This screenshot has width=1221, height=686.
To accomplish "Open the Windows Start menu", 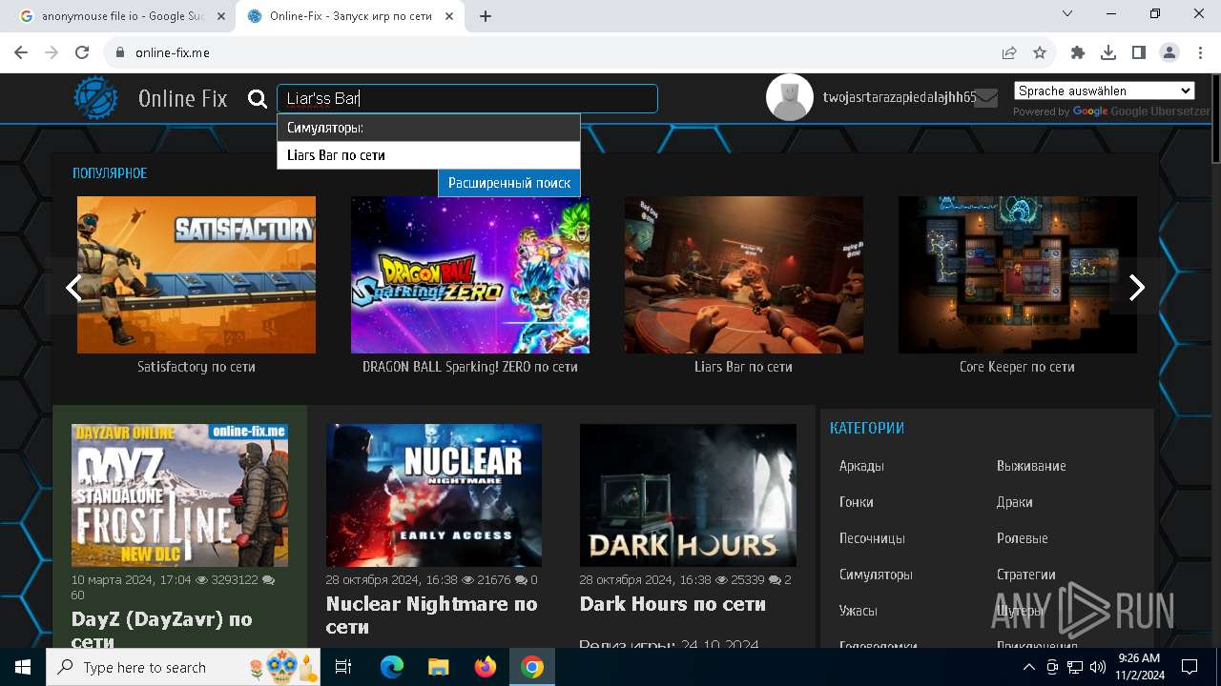I will (x=23, y=667).
